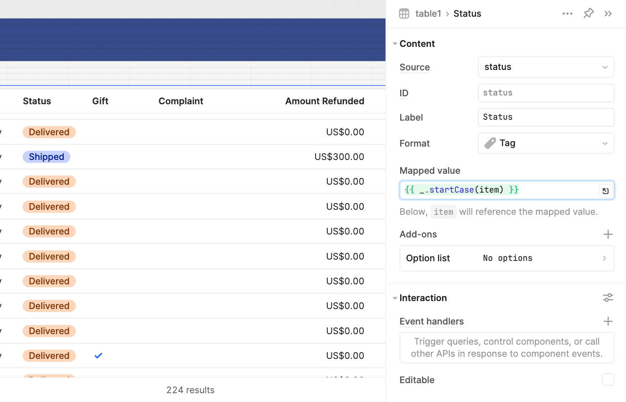
Task: Click the item code reference chip
Action: (x=443, y=212)
